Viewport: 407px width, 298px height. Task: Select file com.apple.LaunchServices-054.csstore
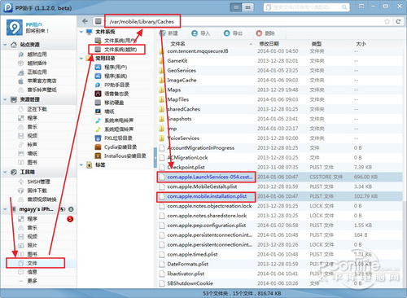[209, 177]
